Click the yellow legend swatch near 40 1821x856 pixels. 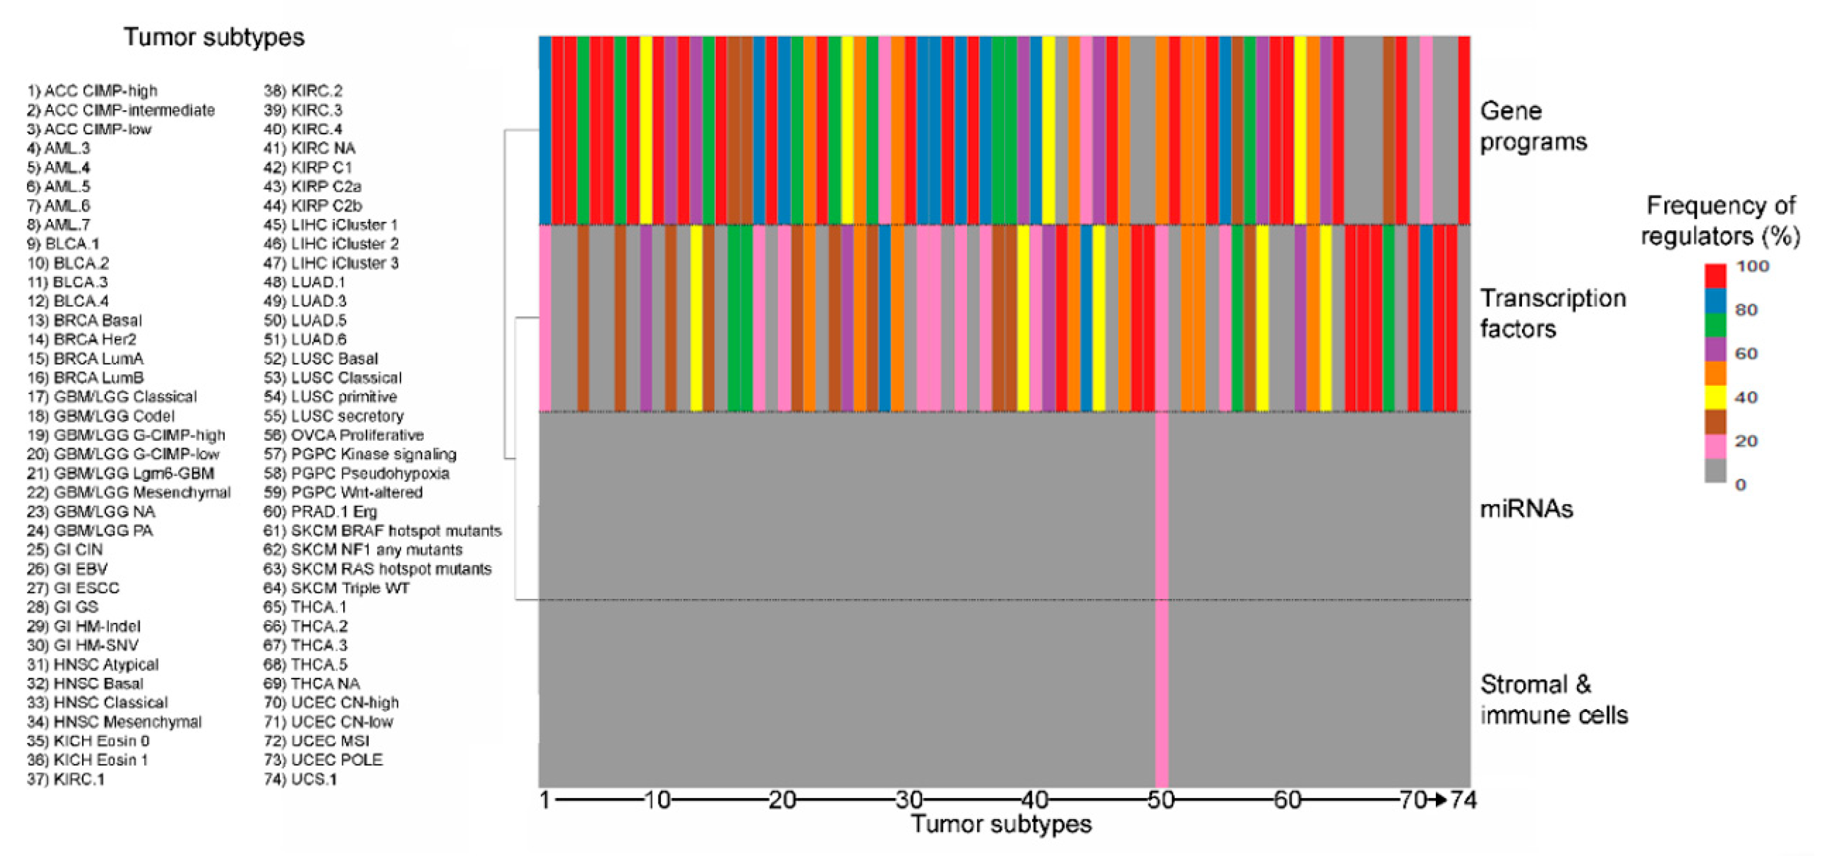pos(1715,397)
